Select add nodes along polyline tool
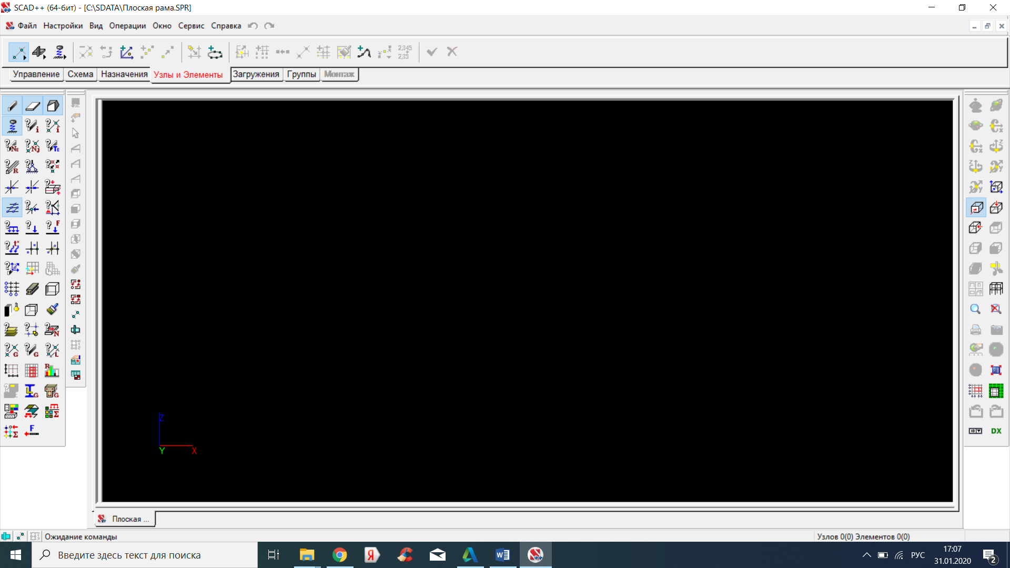Screen dimensions: 1010x568 [x=364, y=52]
